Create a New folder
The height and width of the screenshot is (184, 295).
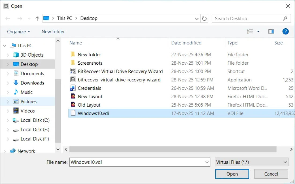tap(53, 31)
